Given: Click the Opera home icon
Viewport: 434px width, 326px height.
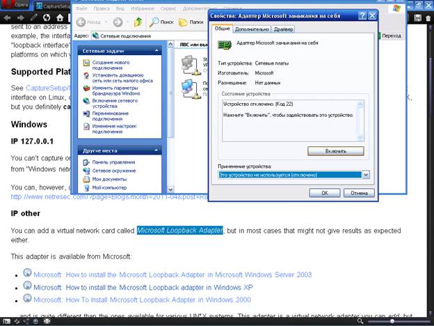Looking at the screenshot, I should (x=60, y=17).
